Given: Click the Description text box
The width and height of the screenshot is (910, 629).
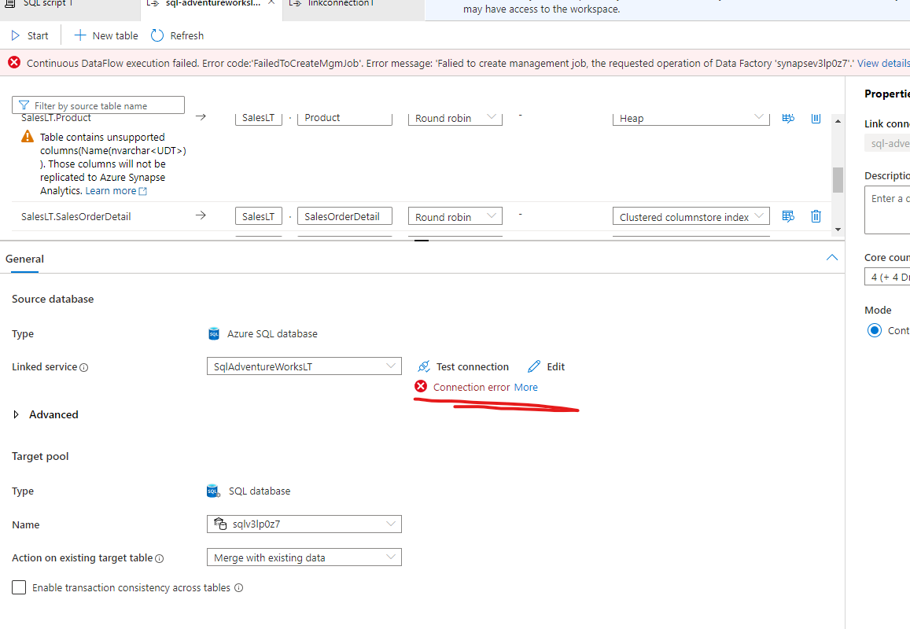Looking at the screenshot, I should coord(887,209).
